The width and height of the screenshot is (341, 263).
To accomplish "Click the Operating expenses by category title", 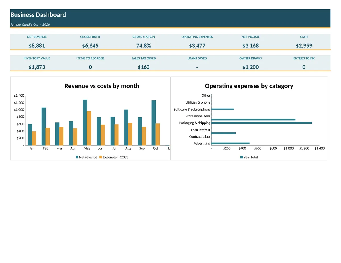I will click(249, 86).
